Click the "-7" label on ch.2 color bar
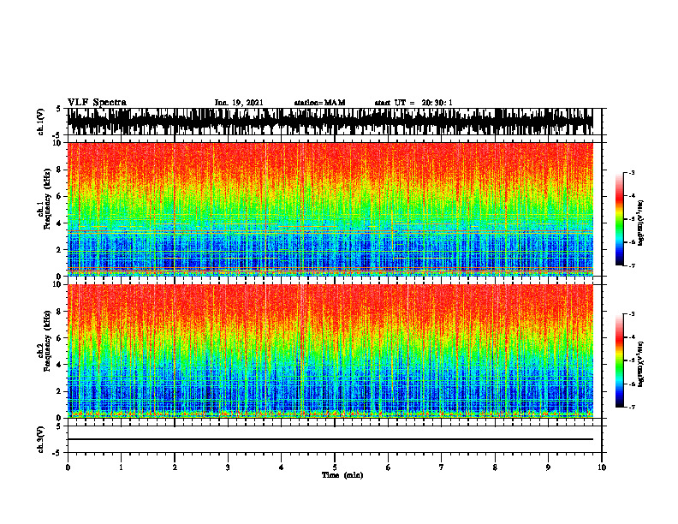The height and width of the screenshot is (524, 678). click(632, 407)
